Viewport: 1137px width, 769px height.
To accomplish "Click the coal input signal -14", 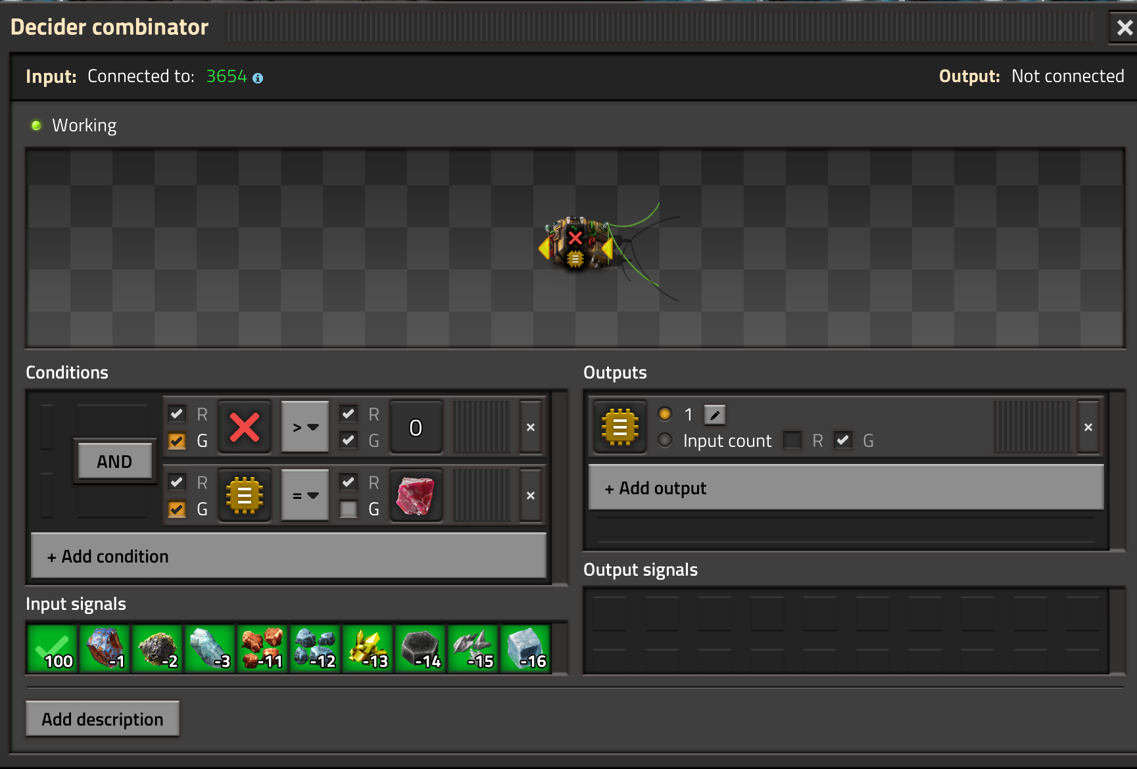I will [x=420, y=649].
